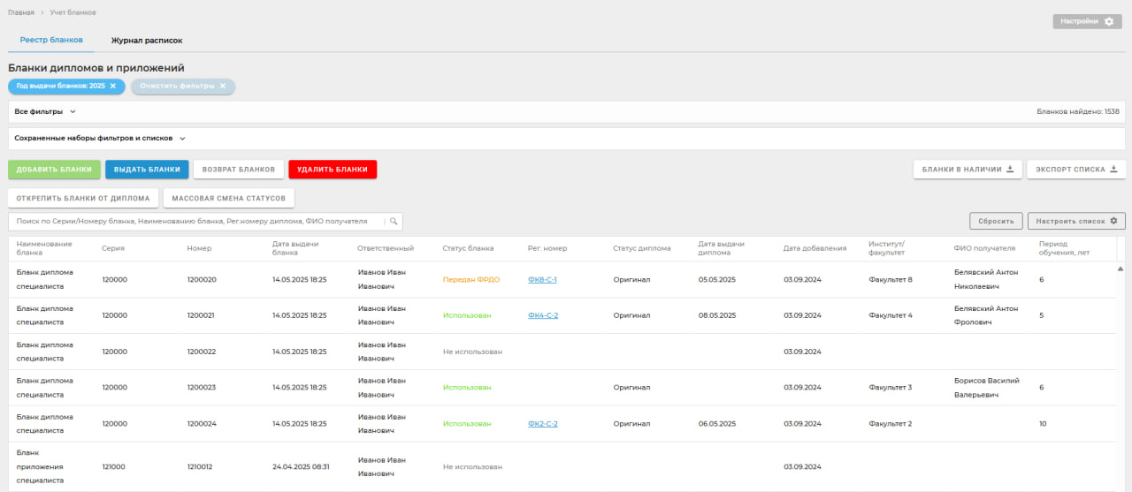The image size is (1132, 492).
Task: Click 'Бланки дипломов и приложений' heading
Action: (96, 67)
